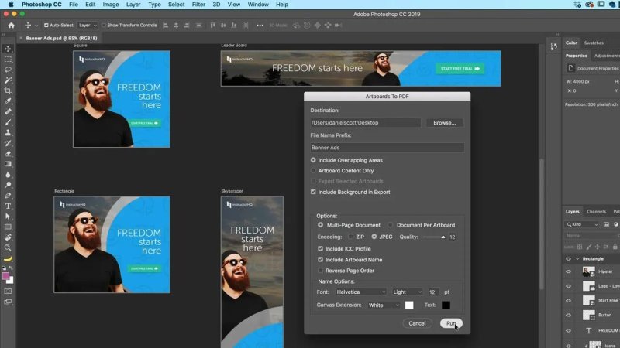
Task: Enable Show Transform Controls checkbox
Action: (x=104, y=26)
